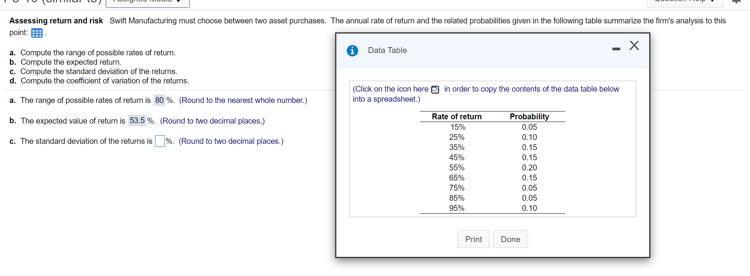Click probability 0.10 in the 95% row
750x276 pixels.
(529, 208)
